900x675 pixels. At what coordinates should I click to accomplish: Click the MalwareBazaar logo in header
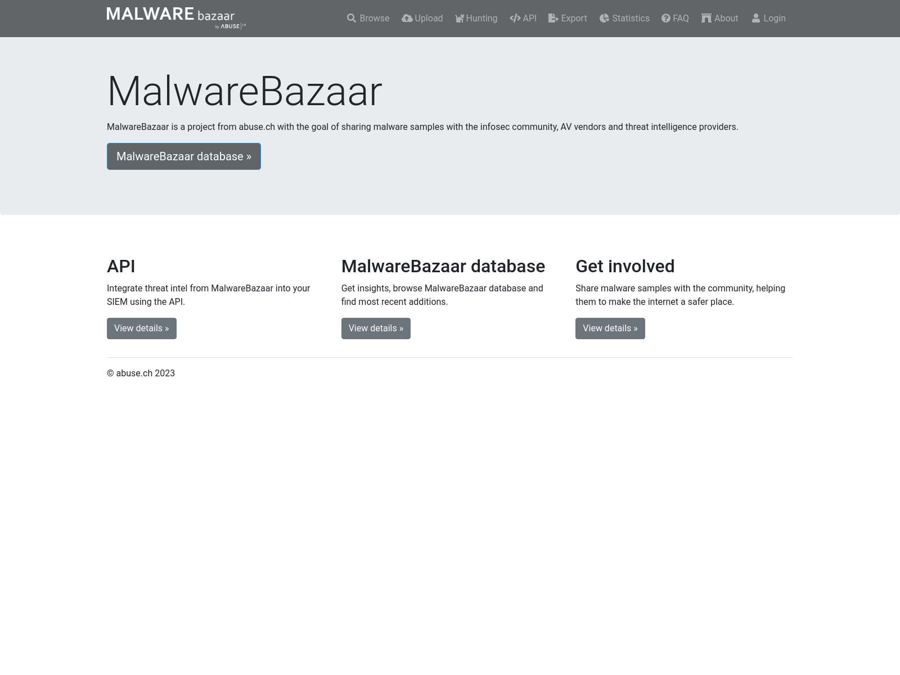(176, 19)
